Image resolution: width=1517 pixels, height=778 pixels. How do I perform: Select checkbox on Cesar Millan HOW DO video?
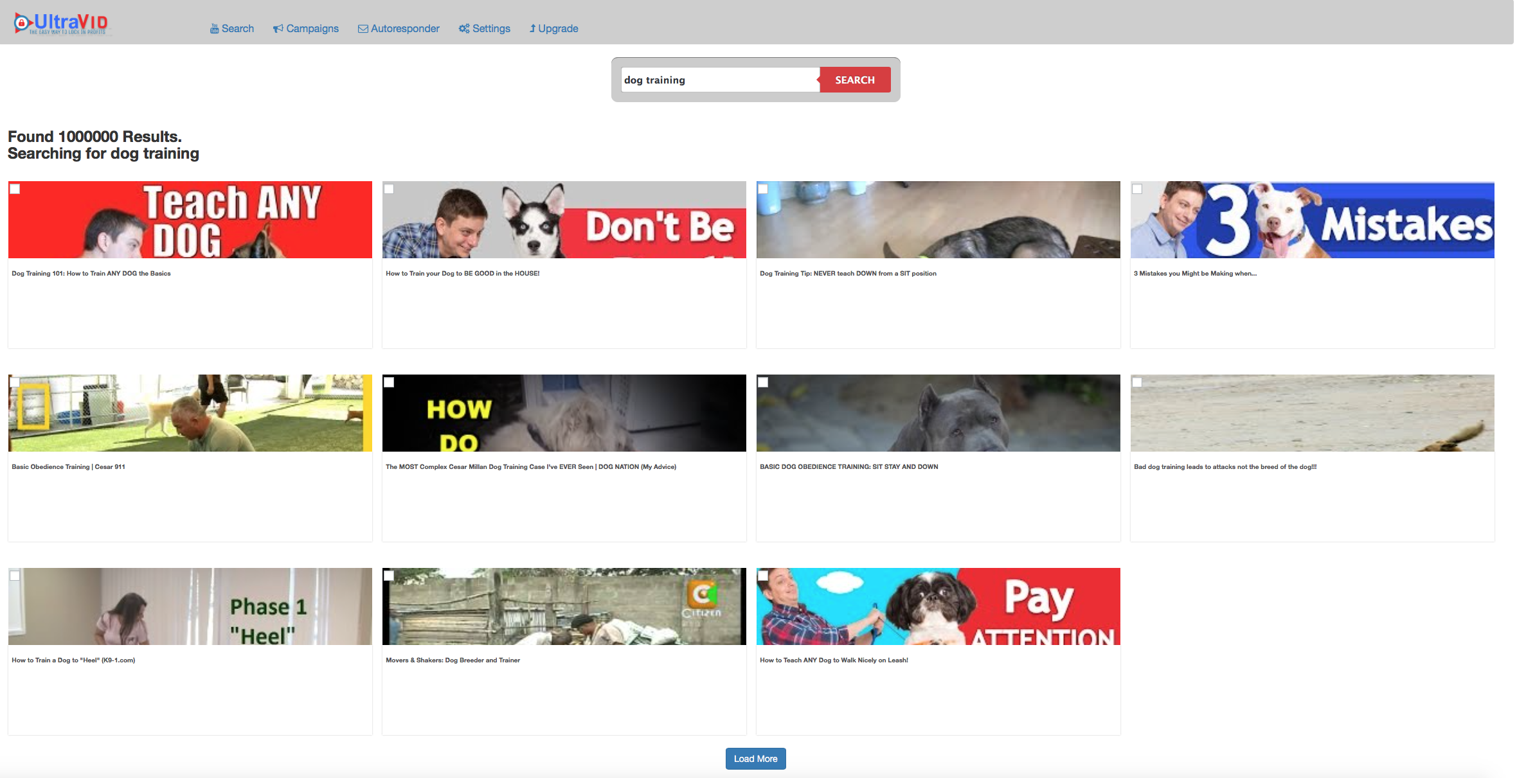[389, 382]
